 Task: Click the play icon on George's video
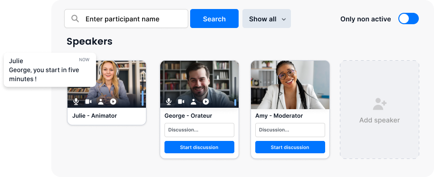click(206, 102)
